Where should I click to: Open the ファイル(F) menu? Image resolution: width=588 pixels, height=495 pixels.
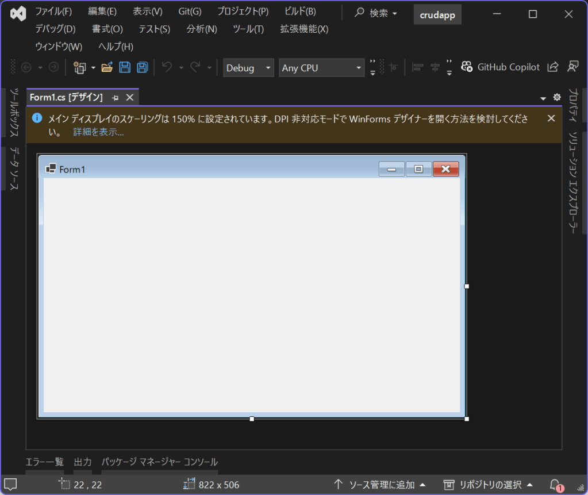[53, 12]
